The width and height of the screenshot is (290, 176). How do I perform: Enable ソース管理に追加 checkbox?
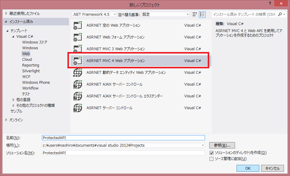click(211, 159)
